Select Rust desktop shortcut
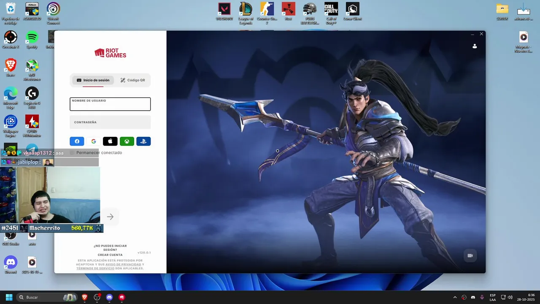This screenshot has width=540, height=304. coord(289,12)
